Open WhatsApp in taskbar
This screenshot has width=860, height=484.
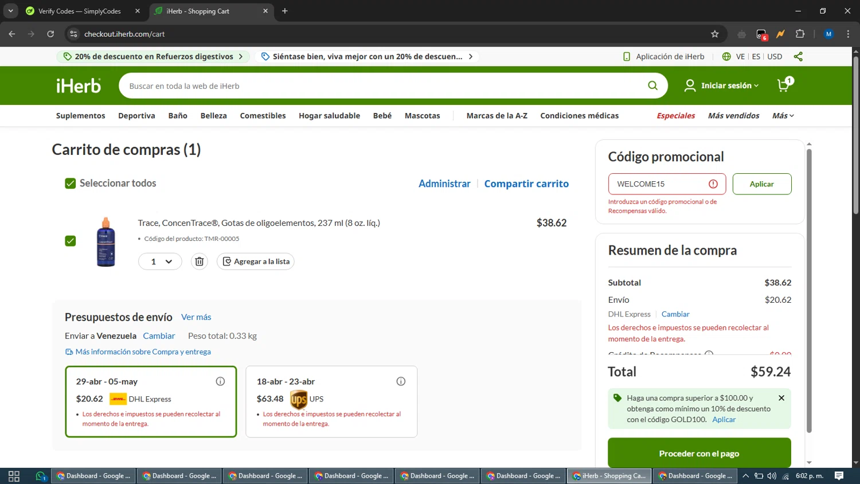[40, 476]
